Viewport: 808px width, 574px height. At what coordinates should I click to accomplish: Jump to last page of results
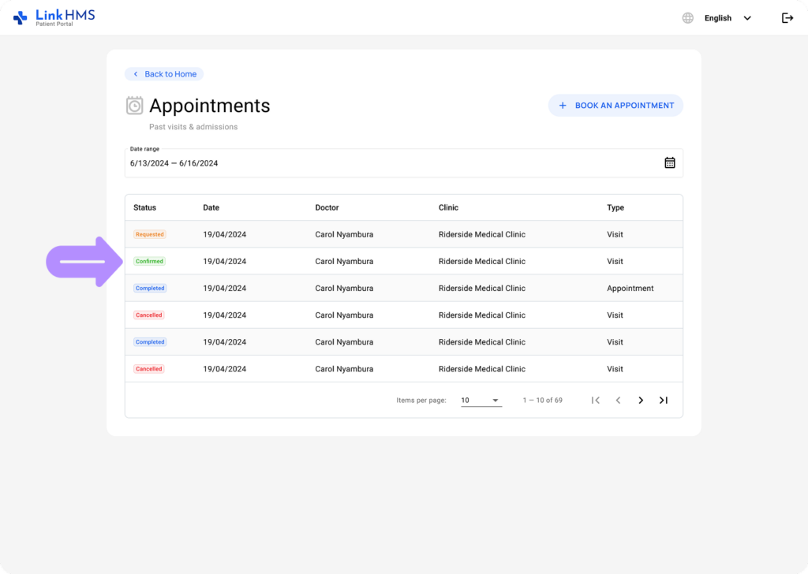tap(663, 401)
